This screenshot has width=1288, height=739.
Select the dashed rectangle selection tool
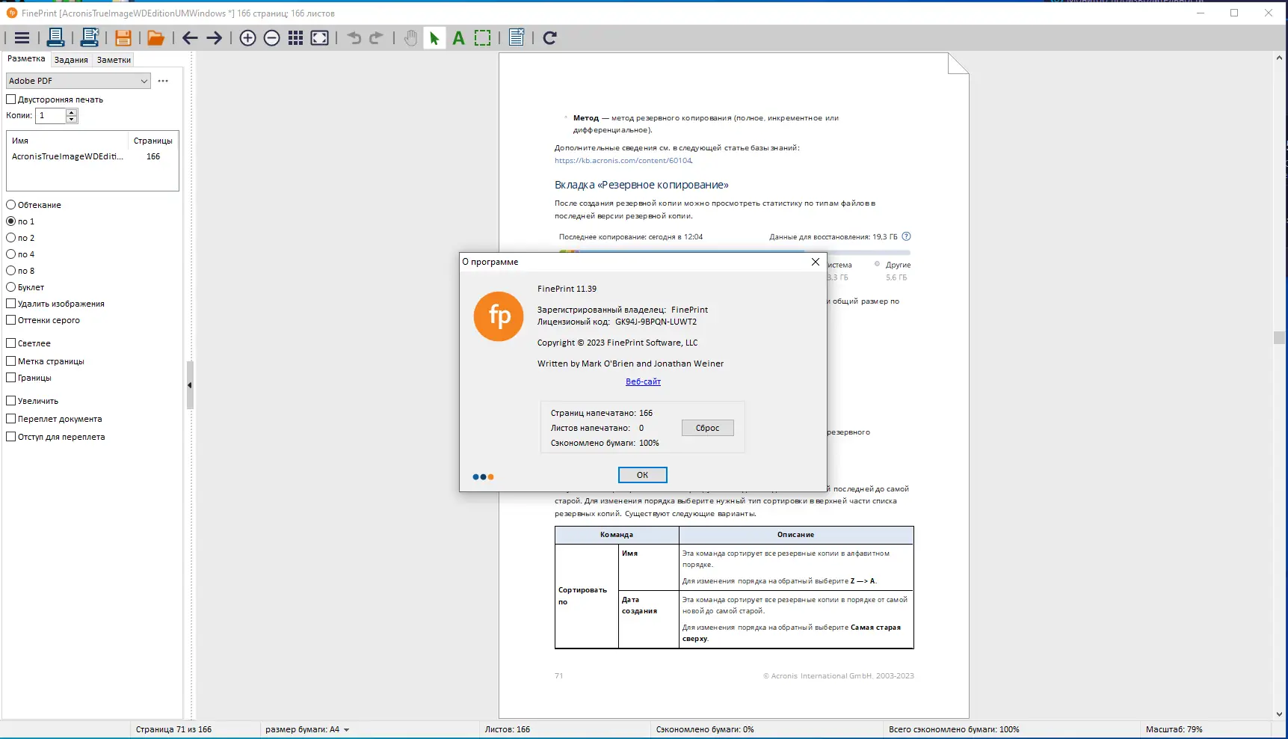click(x=483, y=38)
